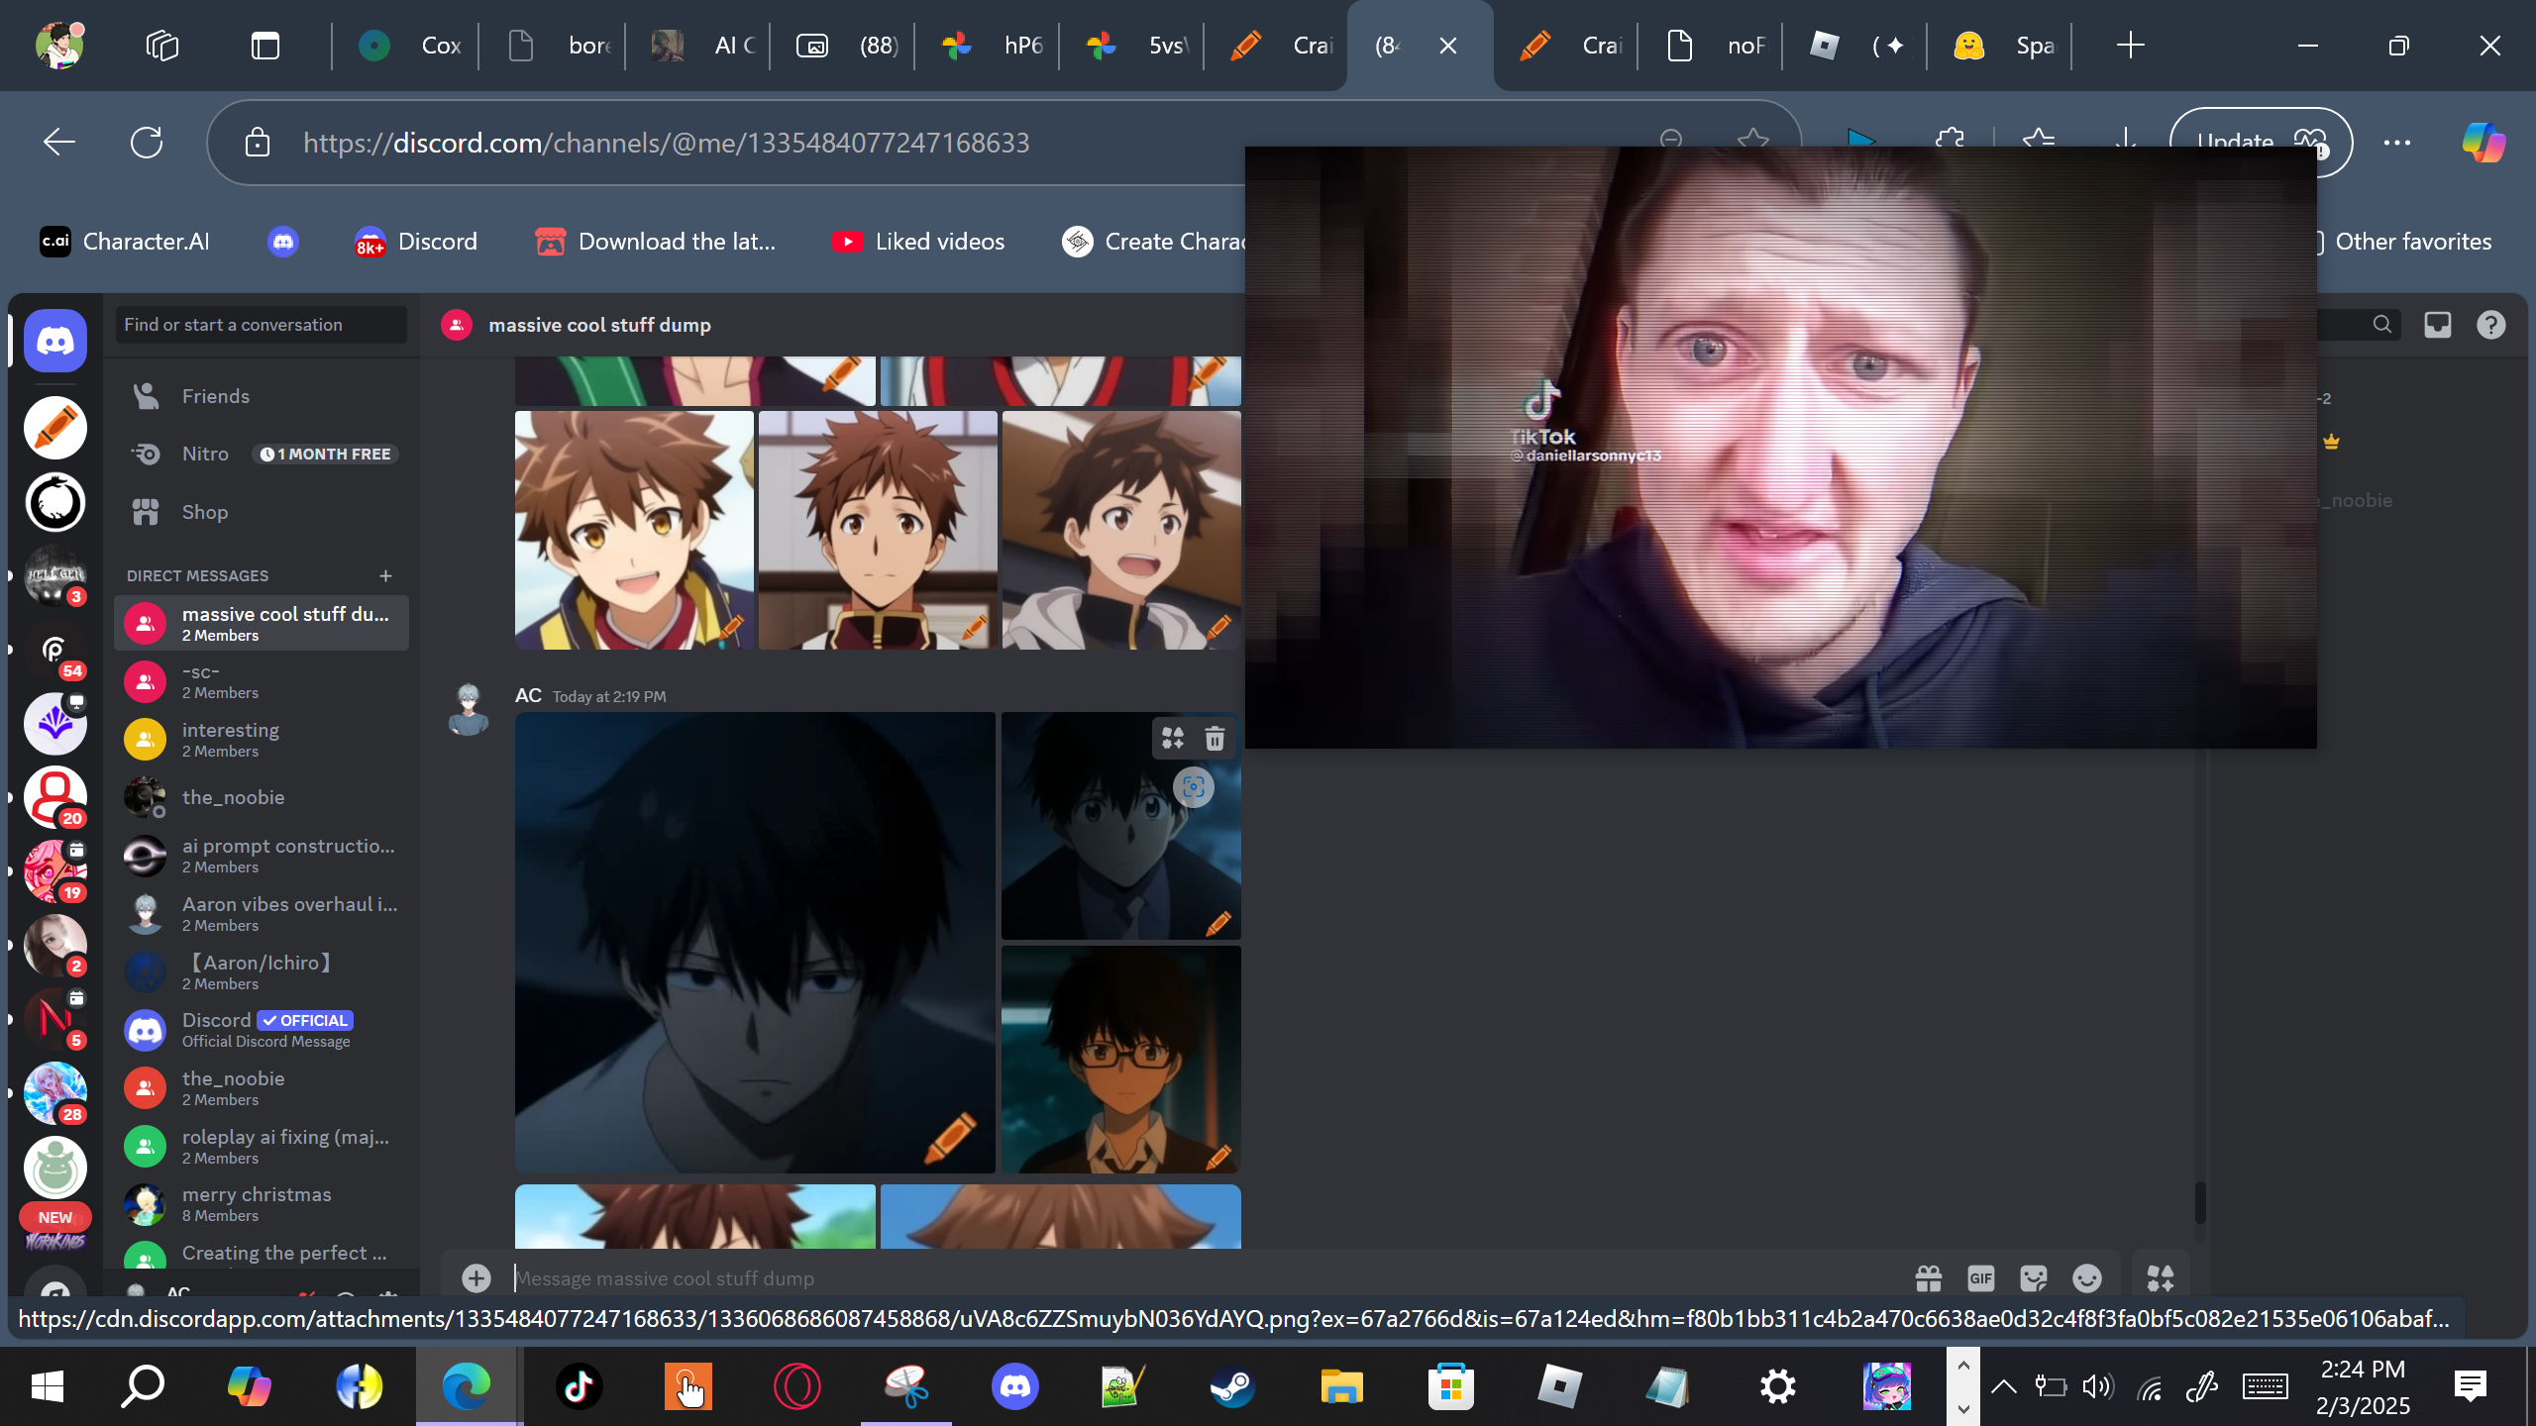Open the Discord help icon
Screen dimensions: 2536x1426
tap(2491, 325)
